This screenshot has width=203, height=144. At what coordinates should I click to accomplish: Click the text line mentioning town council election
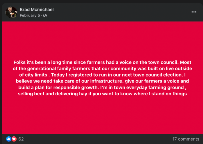(102, 75)
